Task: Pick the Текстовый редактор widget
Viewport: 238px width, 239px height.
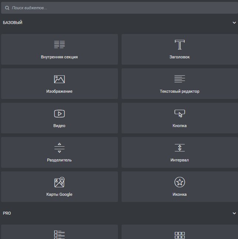Action: point(180,83)
